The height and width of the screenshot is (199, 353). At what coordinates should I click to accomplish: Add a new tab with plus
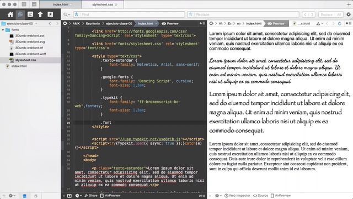pyautogui.click(x=349, y=4)
